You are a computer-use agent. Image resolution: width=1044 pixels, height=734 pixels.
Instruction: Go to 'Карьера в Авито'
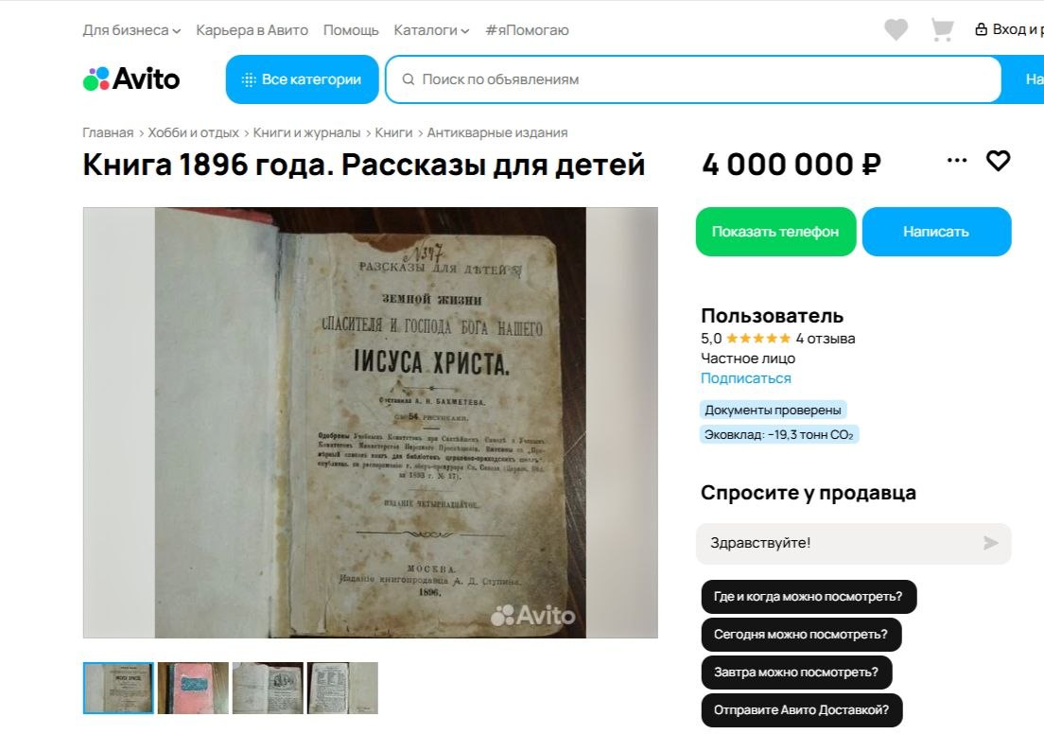[x=252, y=30]
